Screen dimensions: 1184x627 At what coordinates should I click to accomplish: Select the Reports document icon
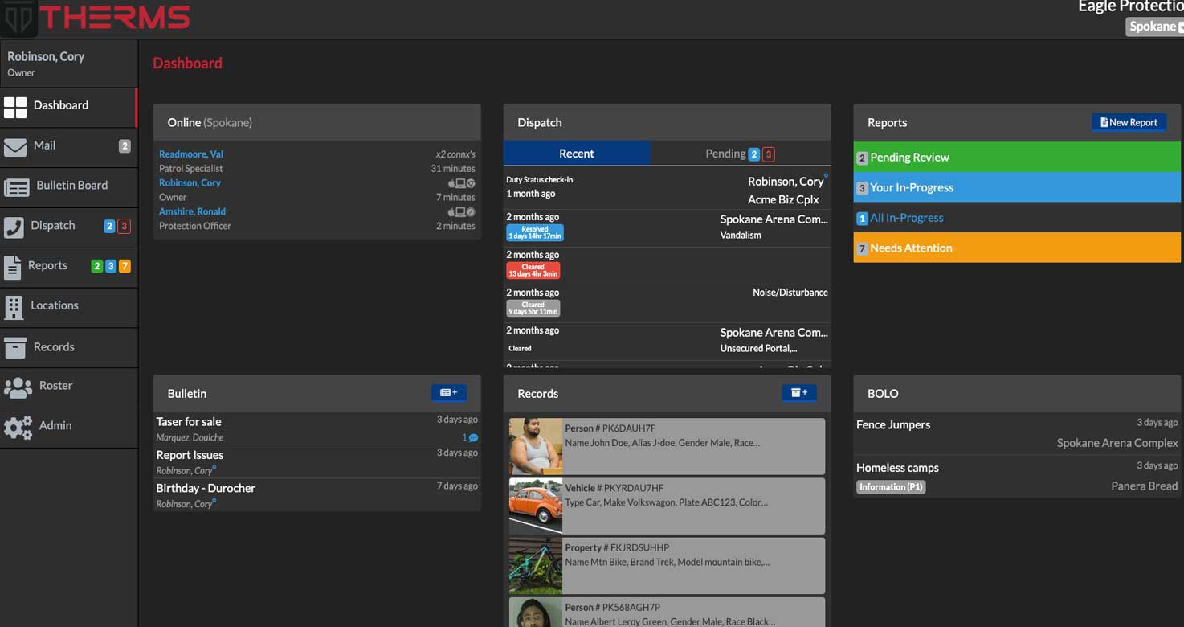click(x=15, y=265)
